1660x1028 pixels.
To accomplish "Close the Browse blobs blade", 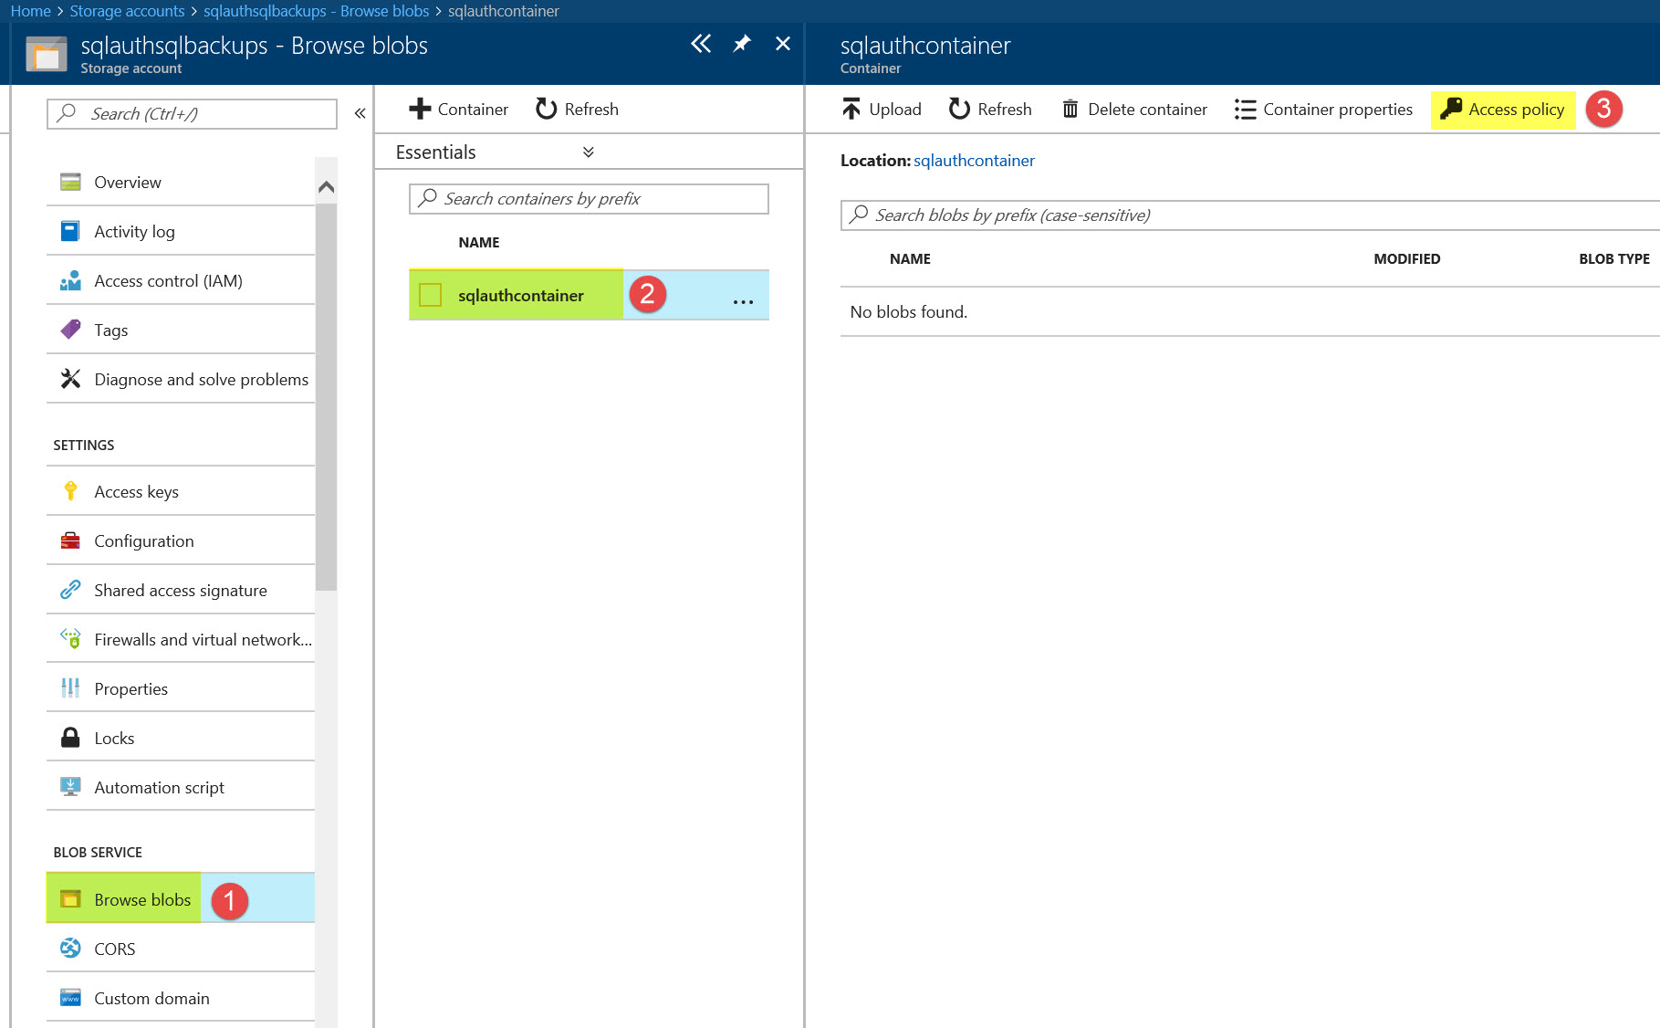I will click(x=783, y=44).
